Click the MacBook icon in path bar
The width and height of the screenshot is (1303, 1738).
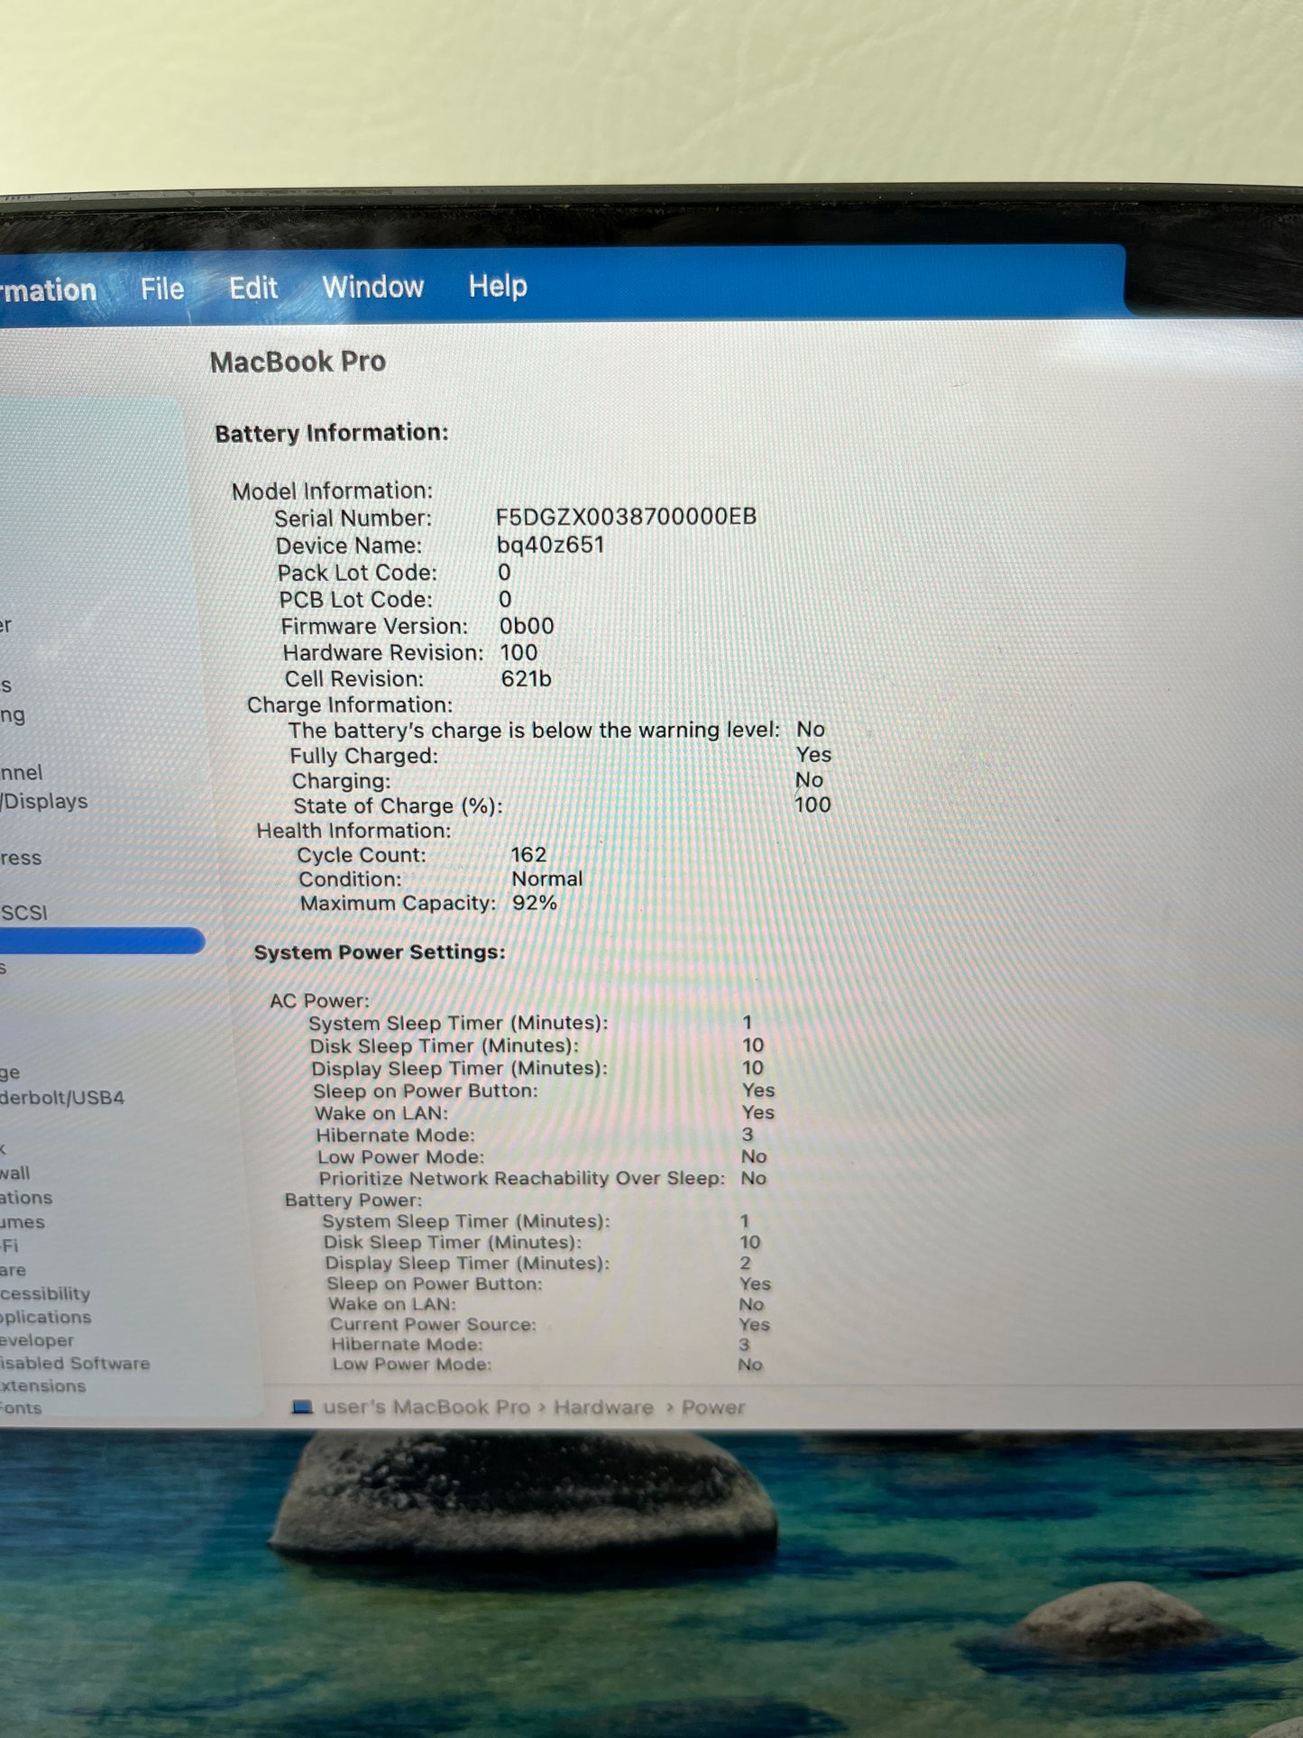pyautogui.click(x=302, y=1407)
